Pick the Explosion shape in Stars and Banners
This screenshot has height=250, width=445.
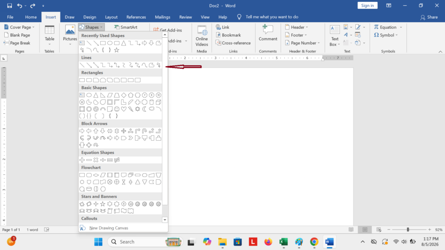(x=82, y=204)
